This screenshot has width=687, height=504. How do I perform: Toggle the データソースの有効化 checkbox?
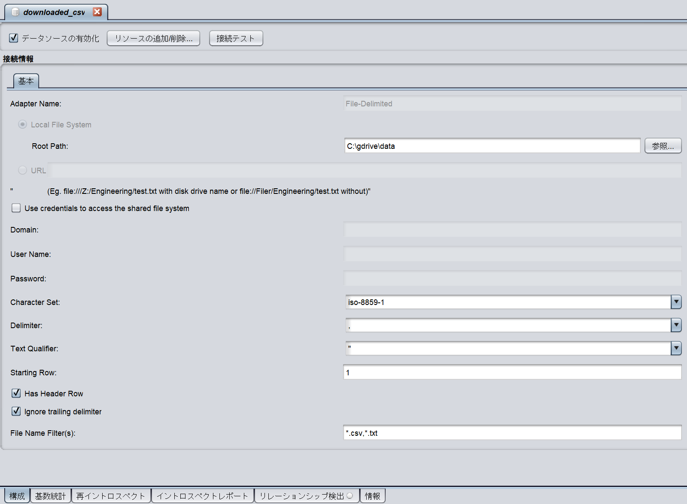coord(14,38)
